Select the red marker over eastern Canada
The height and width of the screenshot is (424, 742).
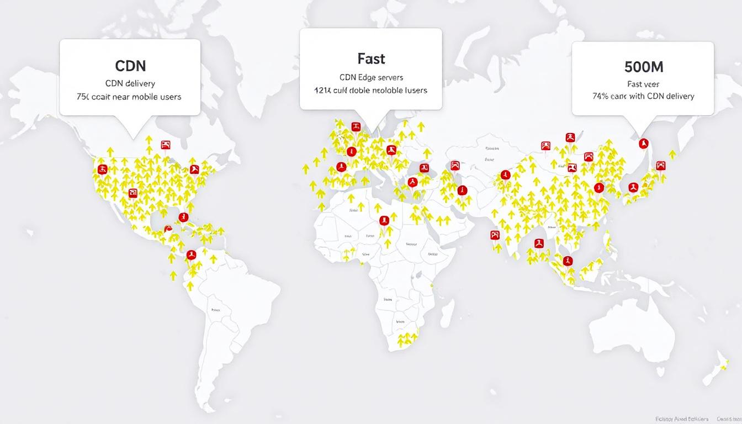194,169
